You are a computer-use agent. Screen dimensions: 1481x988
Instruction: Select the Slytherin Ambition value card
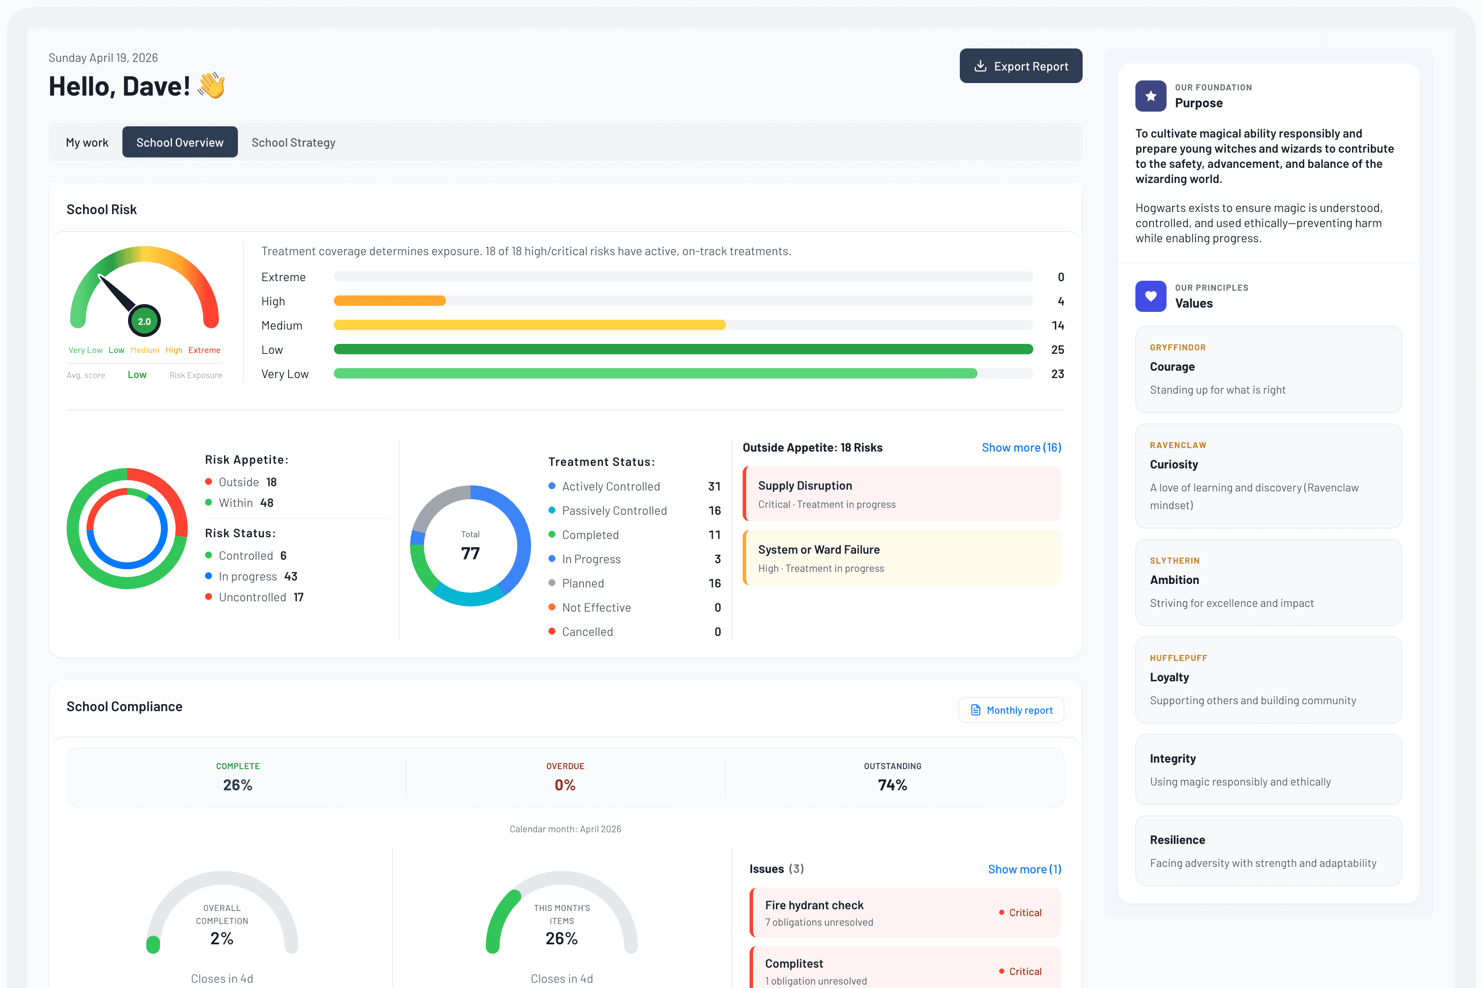[x=1269, y=582]
